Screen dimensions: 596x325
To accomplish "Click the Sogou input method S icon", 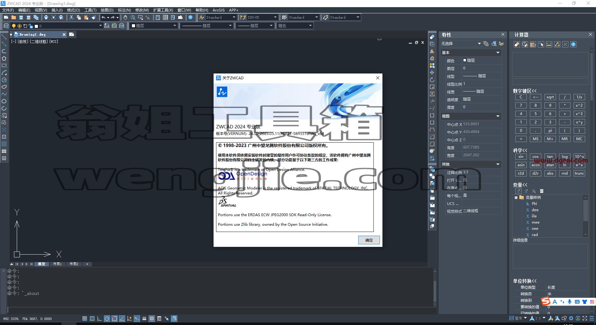I will pos(545,301).
